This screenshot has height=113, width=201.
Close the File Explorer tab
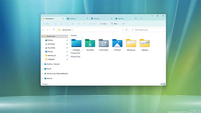coord(63,18)
